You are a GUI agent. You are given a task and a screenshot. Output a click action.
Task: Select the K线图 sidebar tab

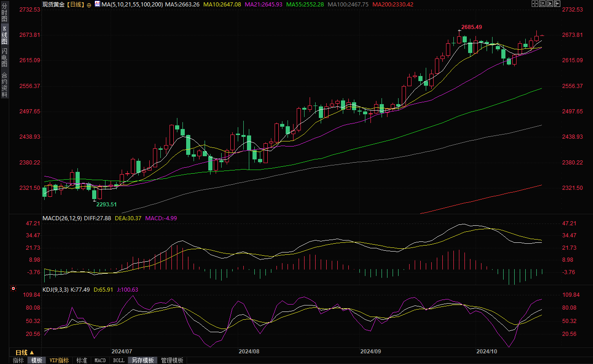point(5,35)
